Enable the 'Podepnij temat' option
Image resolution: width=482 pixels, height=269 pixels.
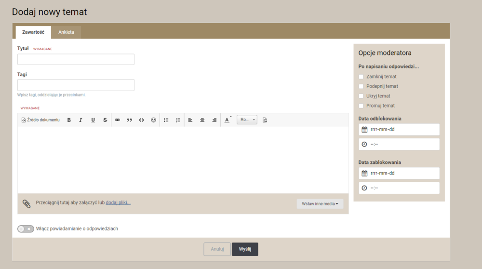point(361,86)
